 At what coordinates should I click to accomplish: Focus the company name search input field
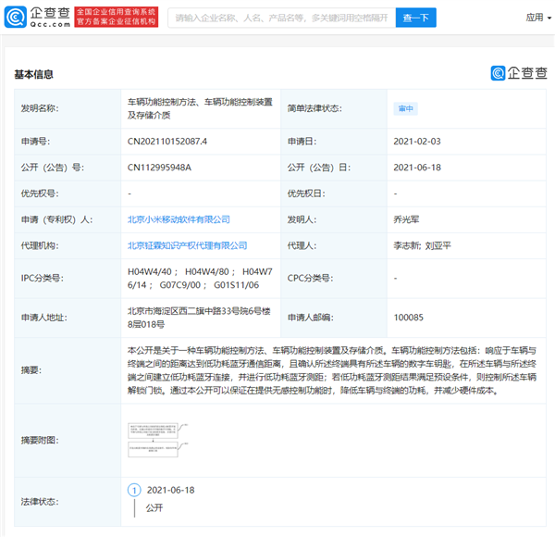point(282,18)
